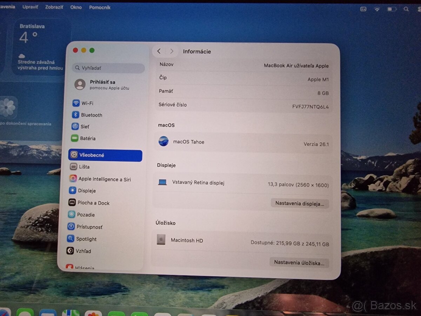Click the Nastavenia displeja button

pos(300,203)
